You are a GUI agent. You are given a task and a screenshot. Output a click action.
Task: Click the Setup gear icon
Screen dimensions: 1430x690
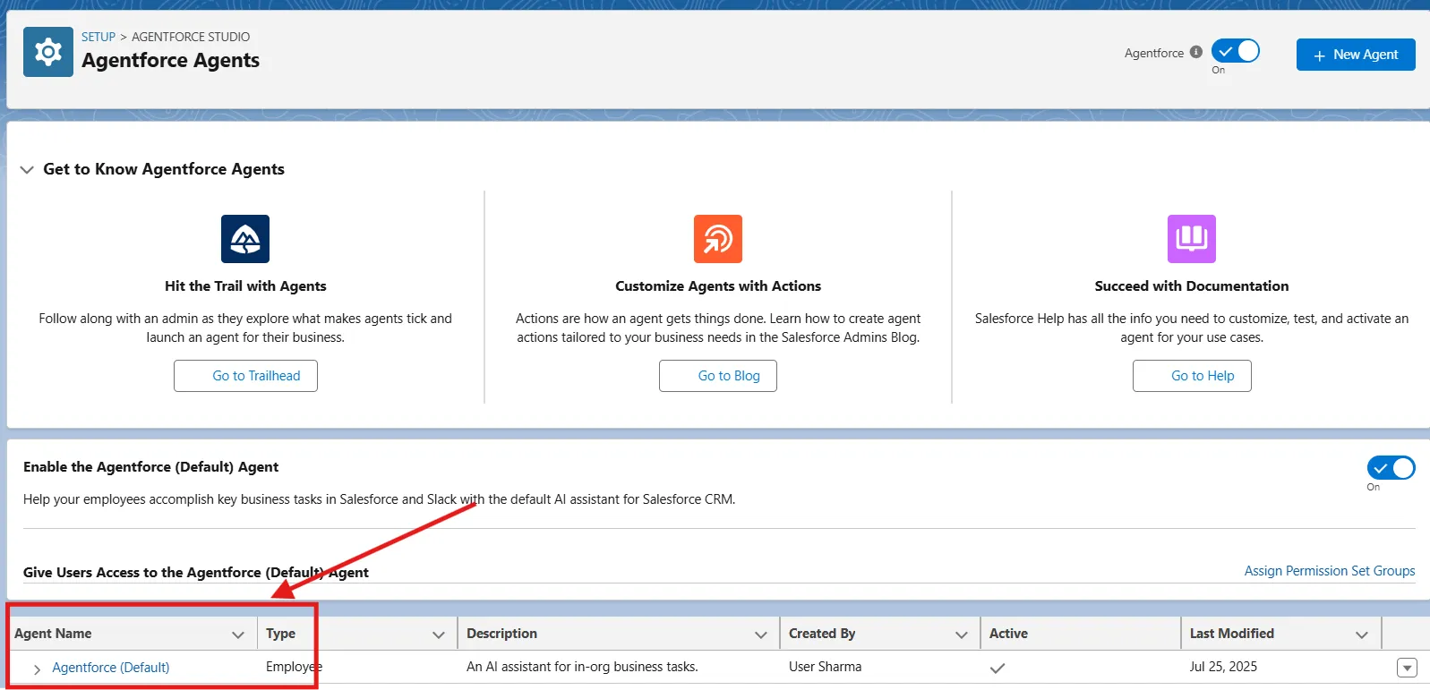pyautogui.click(x=48, y=52)
